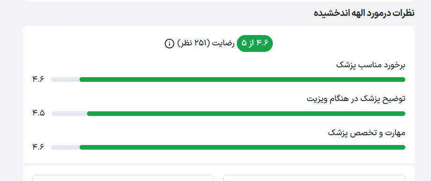
Task: Click green filled bar under مهارت و تخصص پزشک
Action: click(x=242, y=147)
